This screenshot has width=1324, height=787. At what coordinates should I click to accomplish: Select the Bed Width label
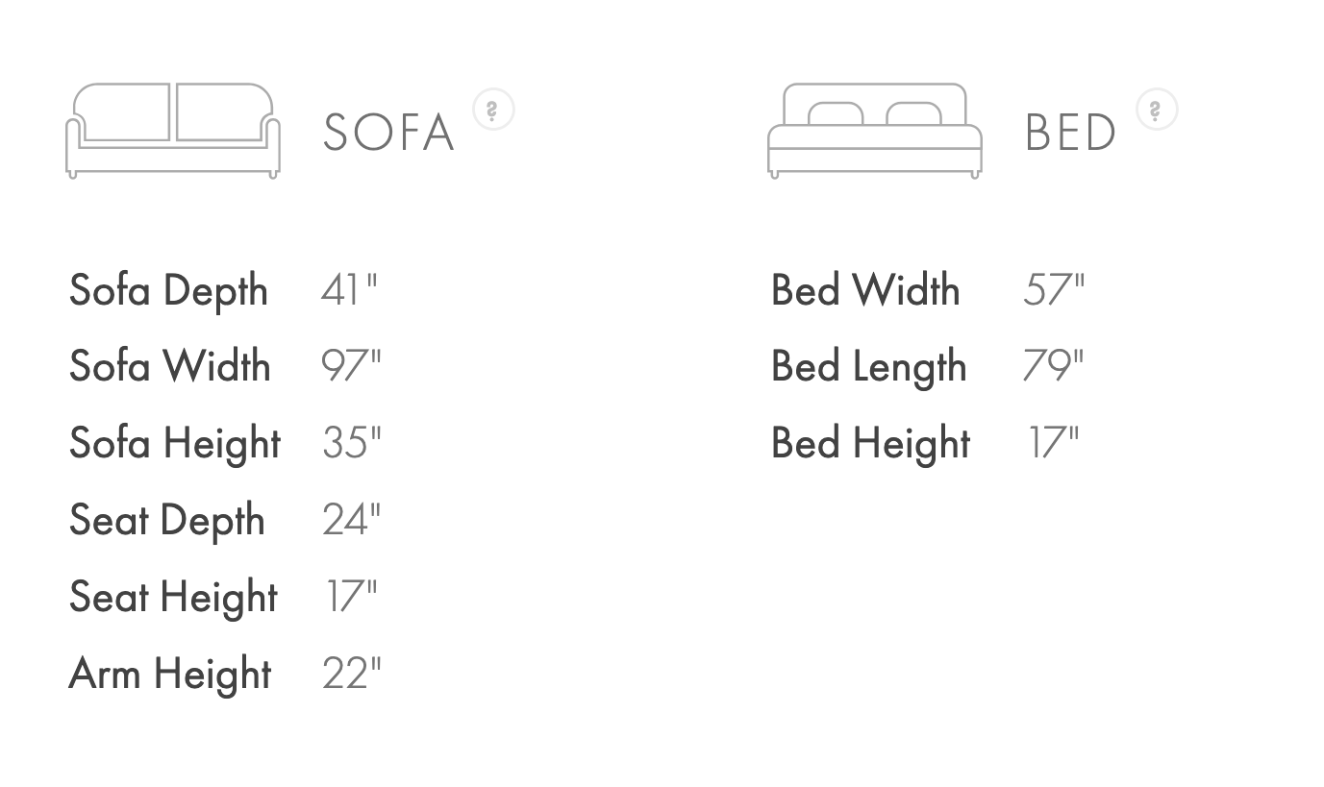[x=865, y=290]
